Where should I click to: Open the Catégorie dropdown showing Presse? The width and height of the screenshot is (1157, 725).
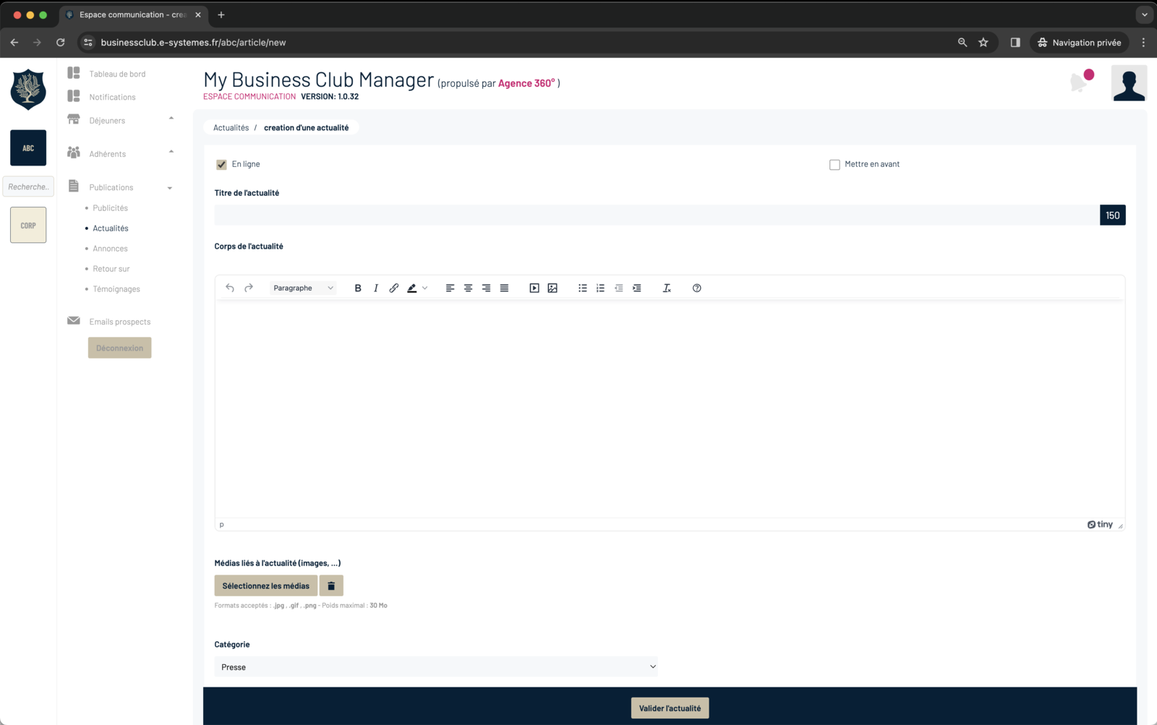pos(437,666)
